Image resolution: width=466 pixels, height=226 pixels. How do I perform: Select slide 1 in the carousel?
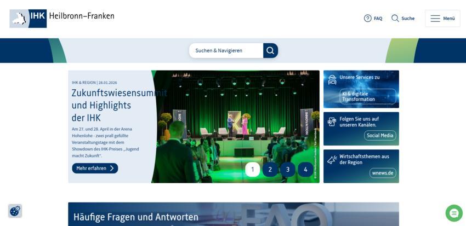point(253,169)
